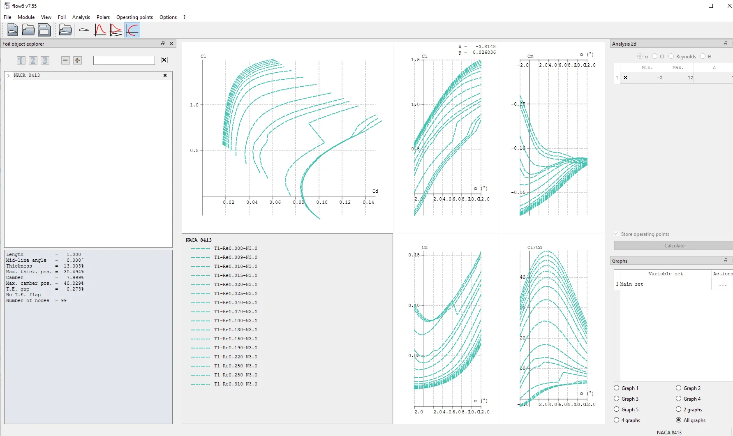Image resolution: width=733 pixels, height=436 pixels.
Task: Save project using the floppy disk icon
Action: (x=44, y=30)
